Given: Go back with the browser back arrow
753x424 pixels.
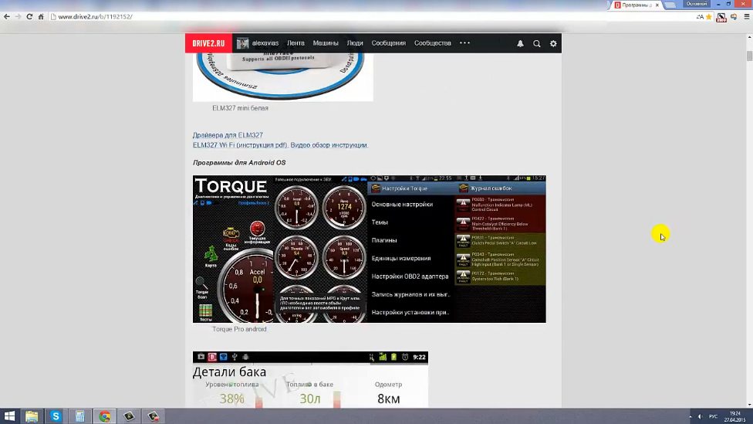Looking at the screenshot, I should click(x=7, y=16).
